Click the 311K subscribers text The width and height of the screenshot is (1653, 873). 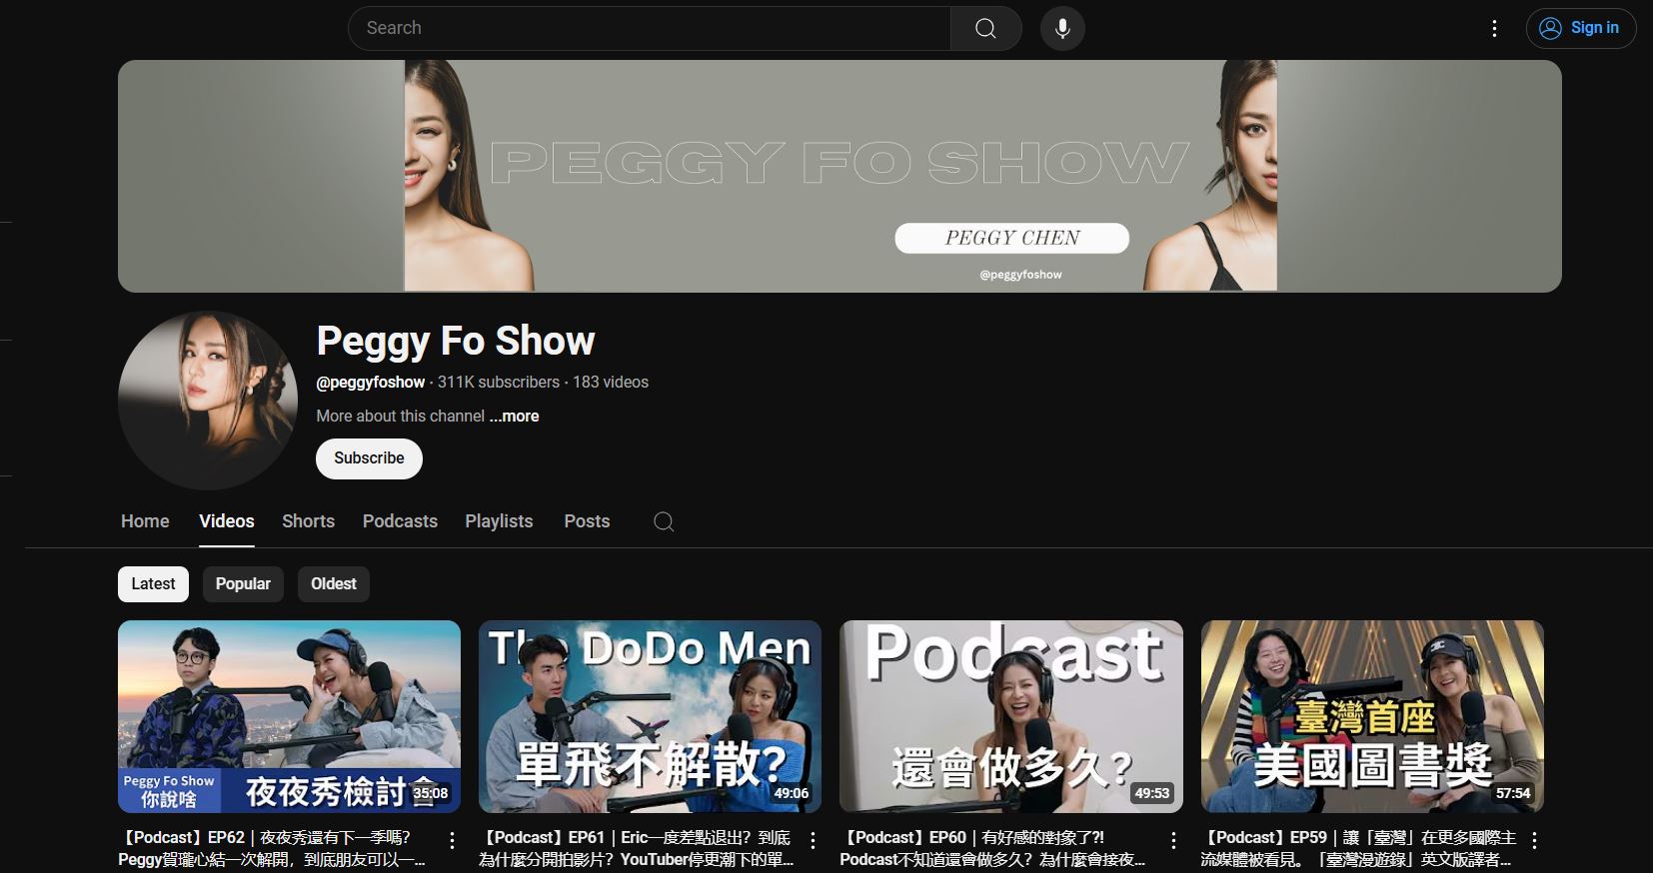499,382
